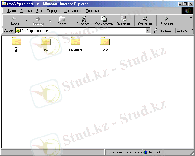The height and width of the screenshot is (156, 195).
Task: Go back with the Назад button
Action: click(14, 21)
